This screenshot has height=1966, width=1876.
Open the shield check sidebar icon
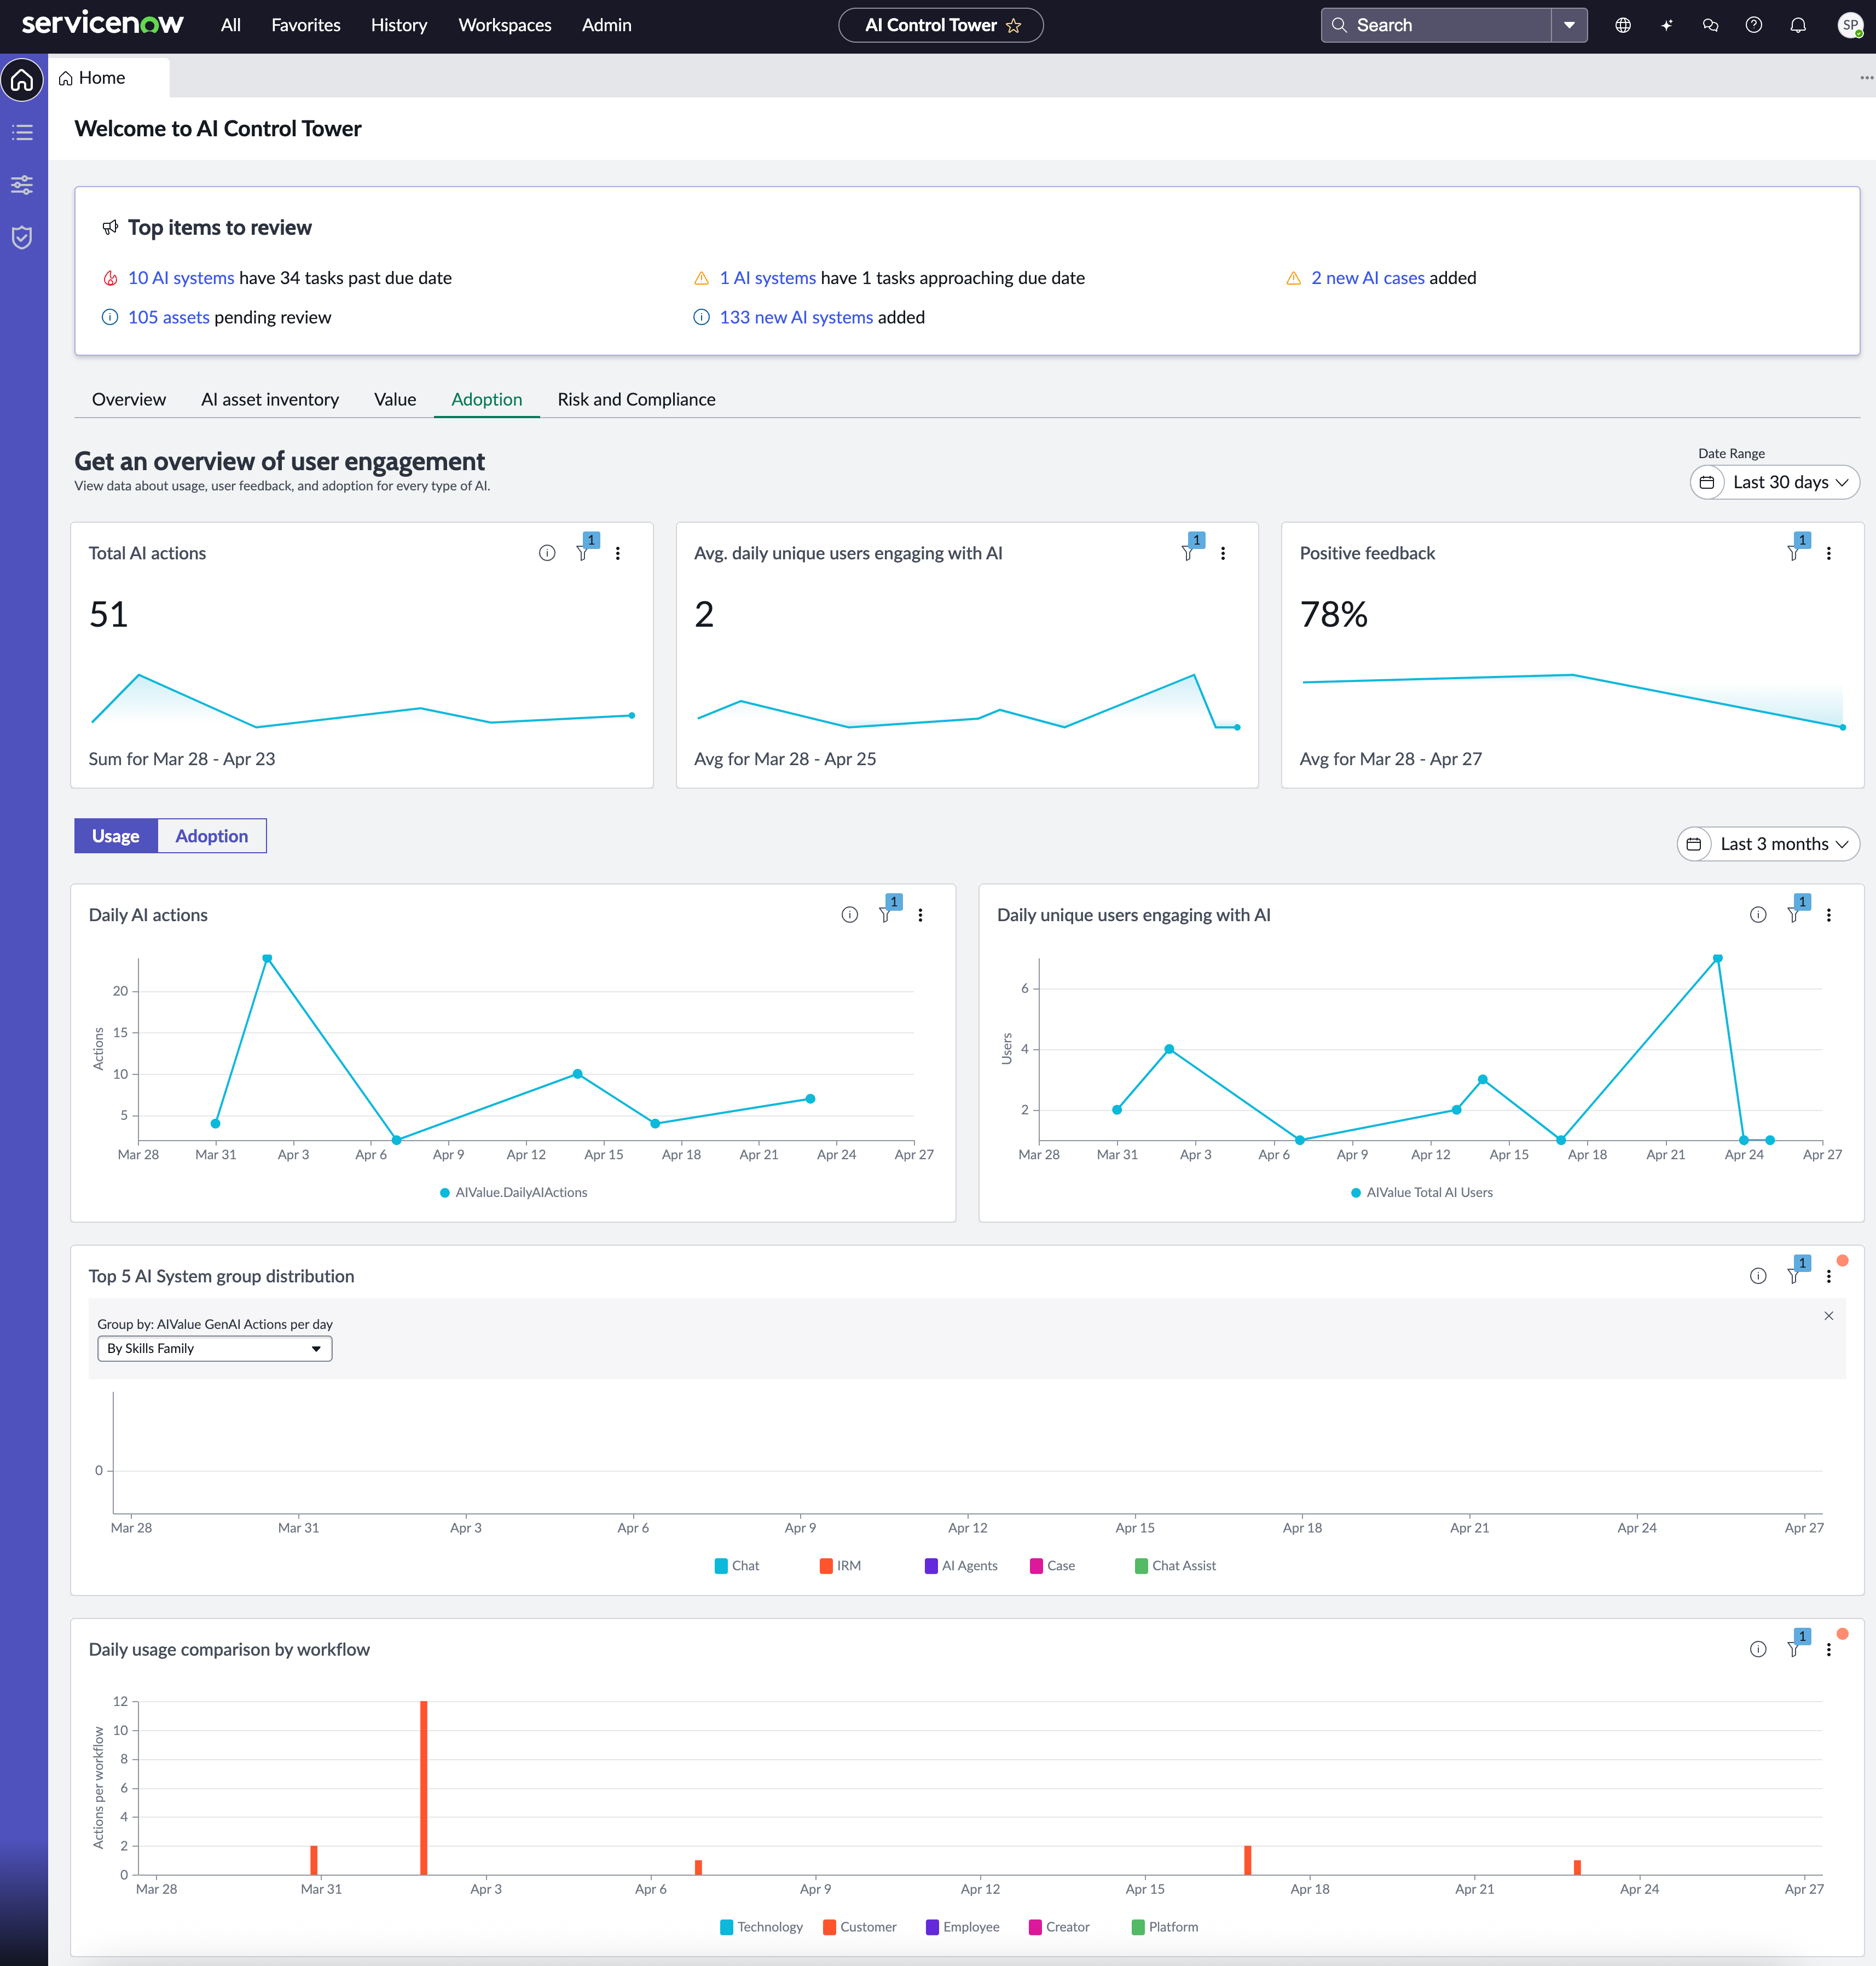22,237
